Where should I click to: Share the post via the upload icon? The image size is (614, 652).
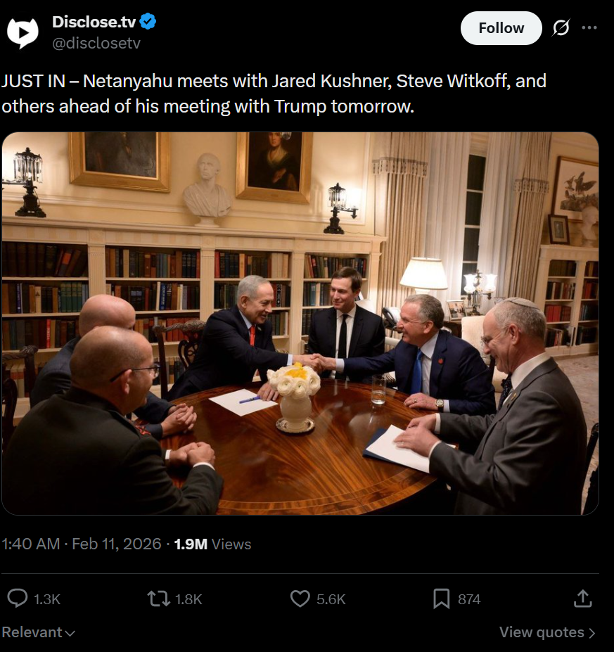[582, 599]
